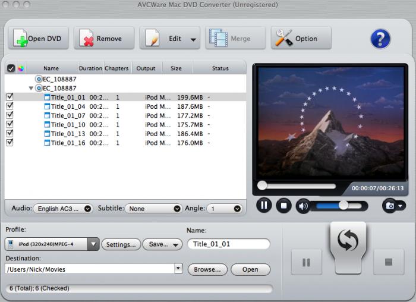Click the Remove toolbar button
Image resolution: width=416 pixels, height=302 pixels.
[x=104, y=38]
